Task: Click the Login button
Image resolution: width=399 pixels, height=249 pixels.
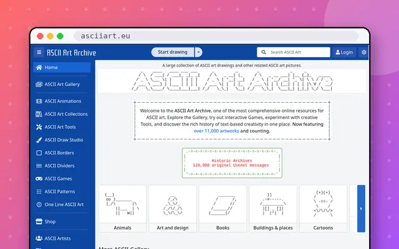Action: [x=344, y=52]
